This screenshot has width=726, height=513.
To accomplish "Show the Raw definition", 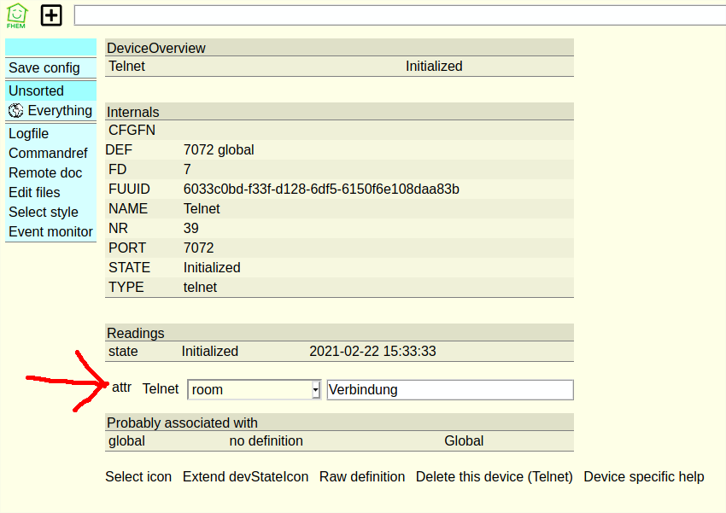I will [x=362, y=477].
